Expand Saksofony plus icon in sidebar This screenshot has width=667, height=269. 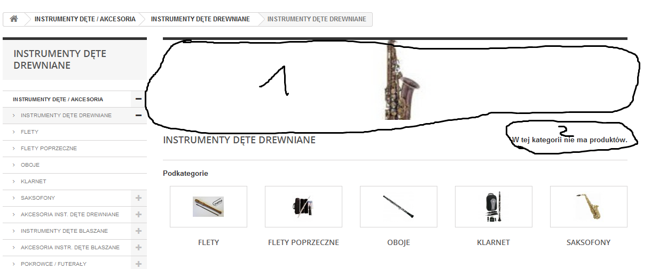point(138,198)
